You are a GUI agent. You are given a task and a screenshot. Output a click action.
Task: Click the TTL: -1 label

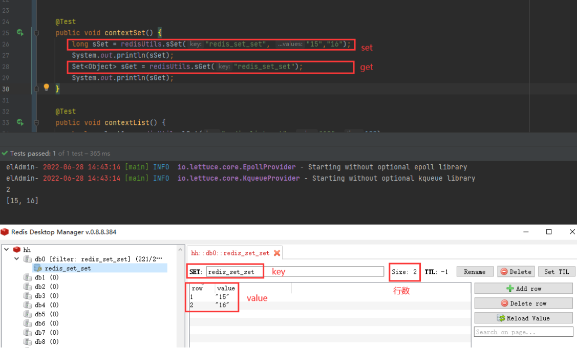coord(436,272)
